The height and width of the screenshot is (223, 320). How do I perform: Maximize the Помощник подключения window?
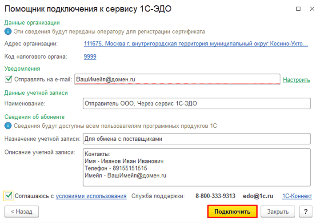(298, 8)
